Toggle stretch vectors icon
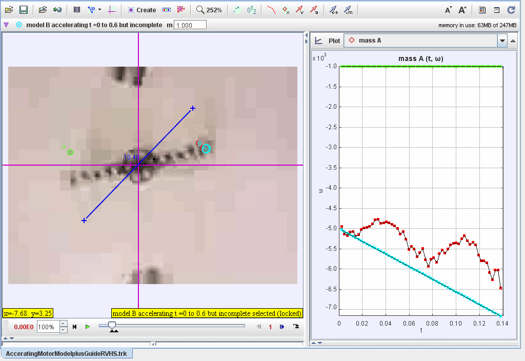The image size is (525, 361). pyautogui.click(x=333, y=10)
